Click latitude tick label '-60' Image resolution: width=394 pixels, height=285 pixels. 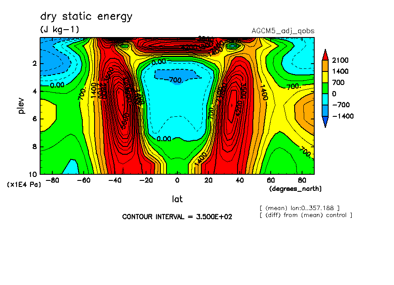(83, 180)
